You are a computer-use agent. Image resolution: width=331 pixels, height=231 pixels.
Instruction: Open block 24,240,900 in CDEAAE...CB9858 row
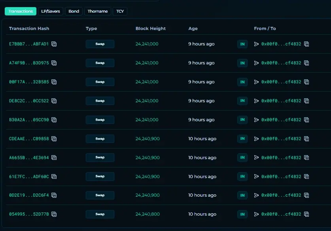[x=148, y=139]
